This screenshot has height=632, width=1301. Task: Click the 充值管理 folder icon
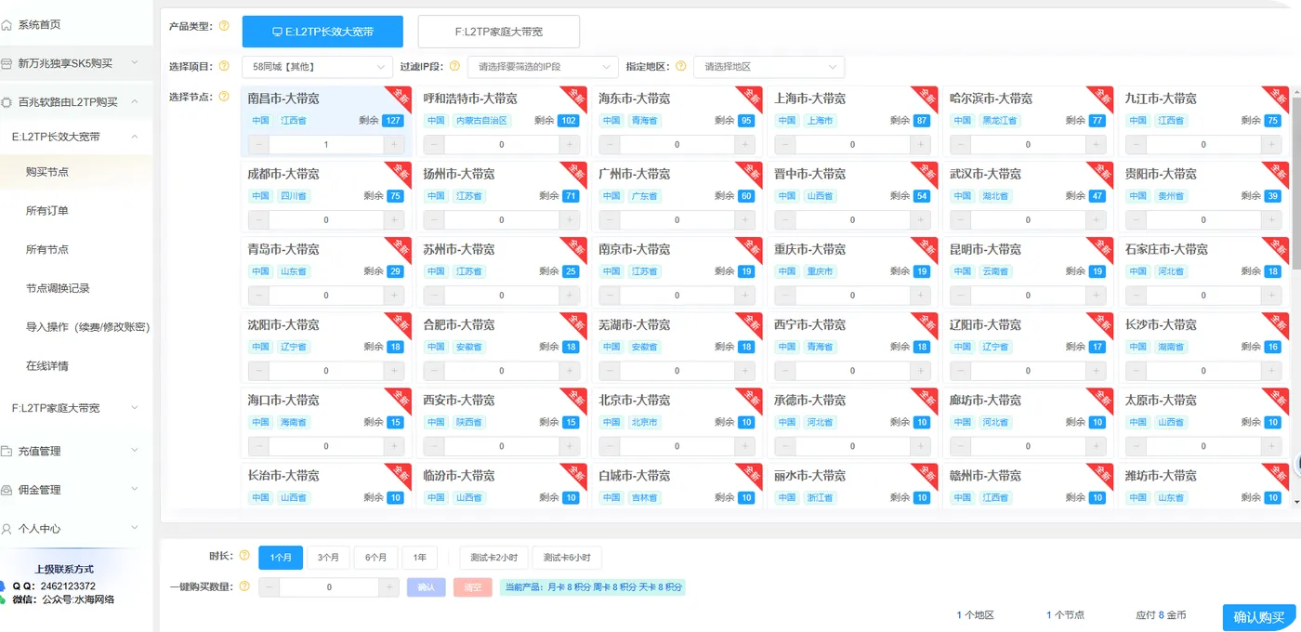point(8,451)
